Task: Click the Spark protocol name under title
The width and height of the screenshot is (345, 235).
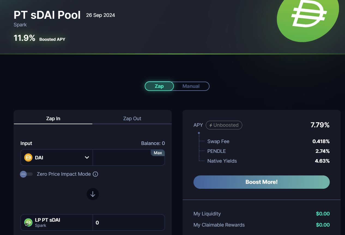Action: (x=20, y=25)
